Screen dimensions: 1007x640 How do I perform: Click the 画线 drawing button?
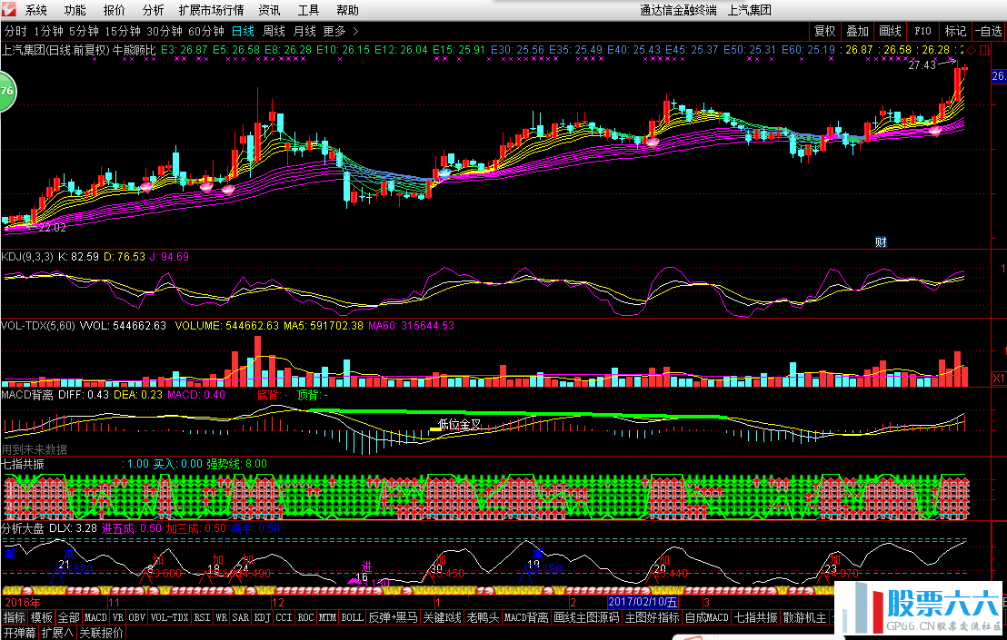coord(890,31)
